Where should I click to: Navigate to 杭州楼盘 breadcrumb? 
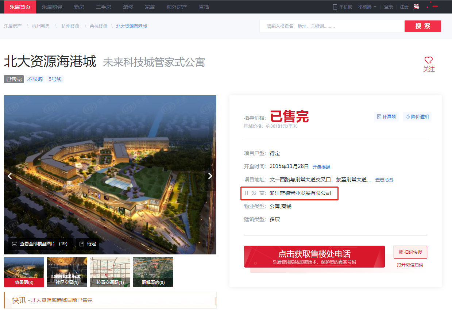click(x=70, y=26)
